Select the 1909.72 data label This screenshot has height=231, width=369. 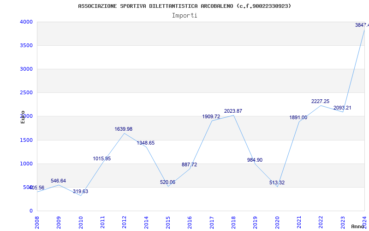pyautogui.click(x=211, y=116)
